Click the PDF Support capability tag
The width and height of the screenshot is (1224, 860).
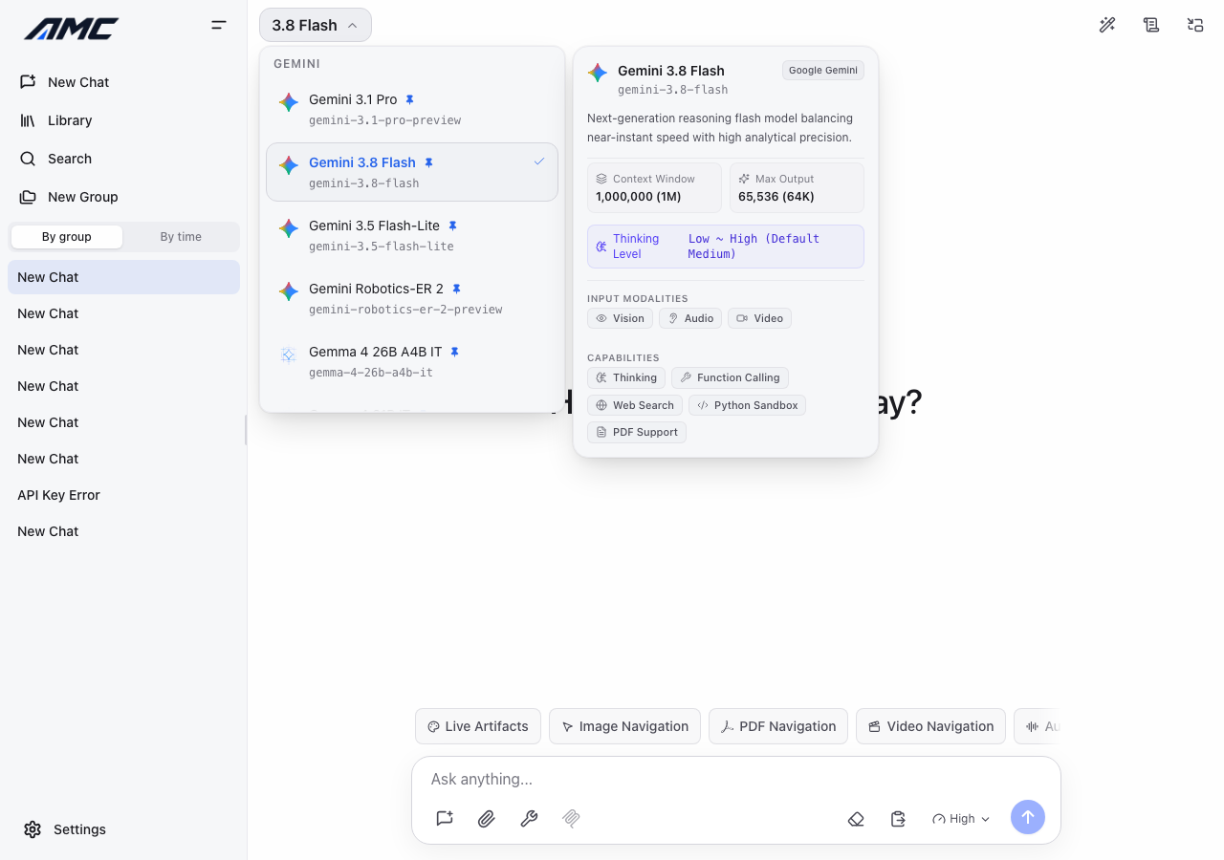coord(637,432)
